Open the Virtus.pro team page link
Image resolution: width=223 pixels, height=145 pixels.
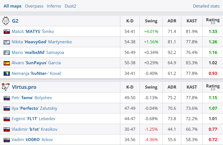pos(24,87)
